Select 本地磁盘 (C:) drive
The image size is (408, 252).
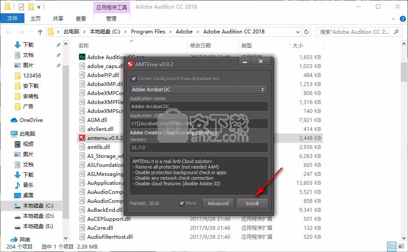[x=38, y=206]
